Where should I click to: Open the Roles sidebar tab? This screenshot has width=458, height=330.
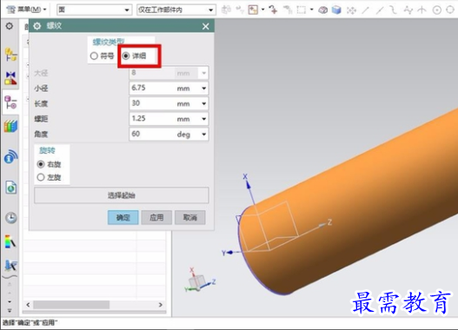[x=10, y=265]
